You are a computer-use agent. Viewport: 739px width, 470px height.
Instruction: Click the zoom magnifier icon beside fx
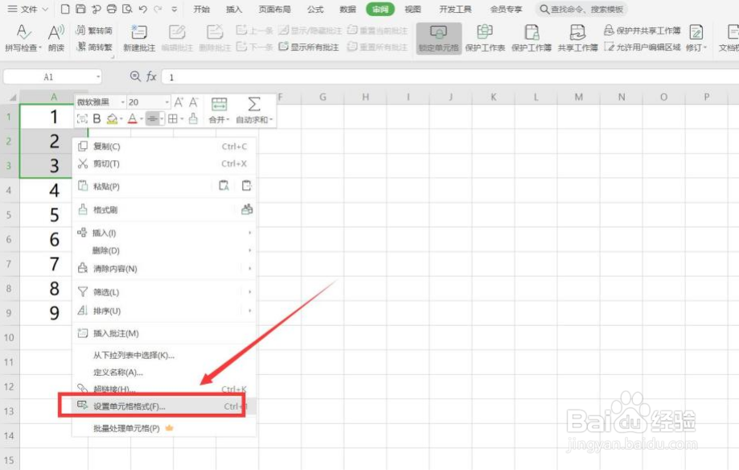pyautogui.click(x=135, y=76)
